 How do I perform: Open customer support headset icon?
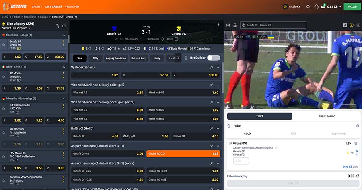[316, 7]
